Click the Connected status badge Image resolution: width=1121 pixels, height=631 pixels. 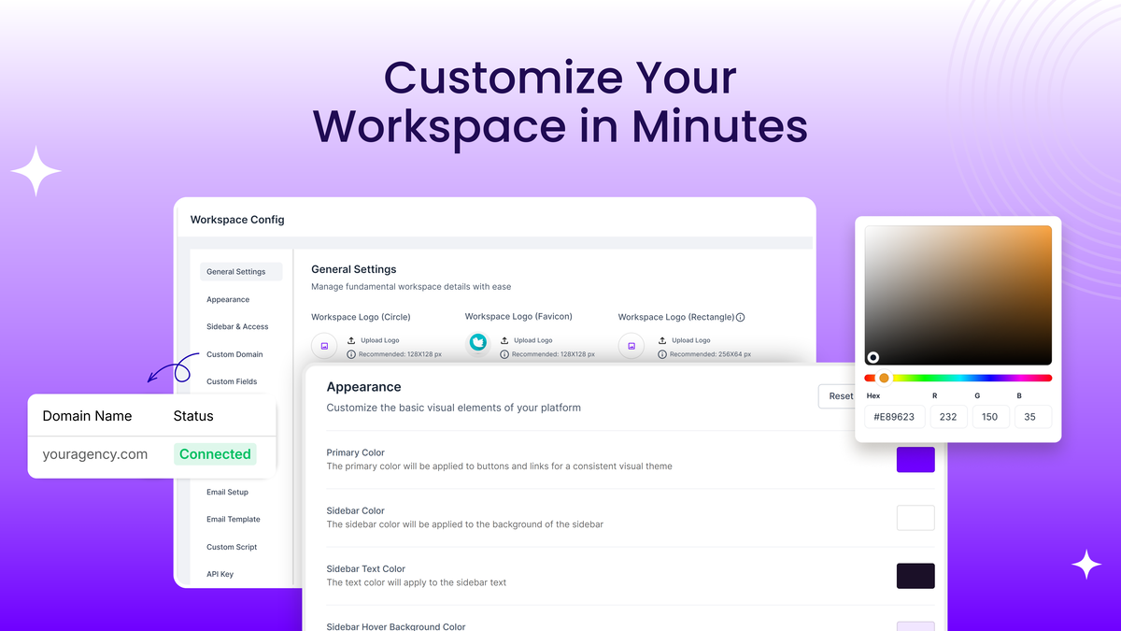coord(215,453)
